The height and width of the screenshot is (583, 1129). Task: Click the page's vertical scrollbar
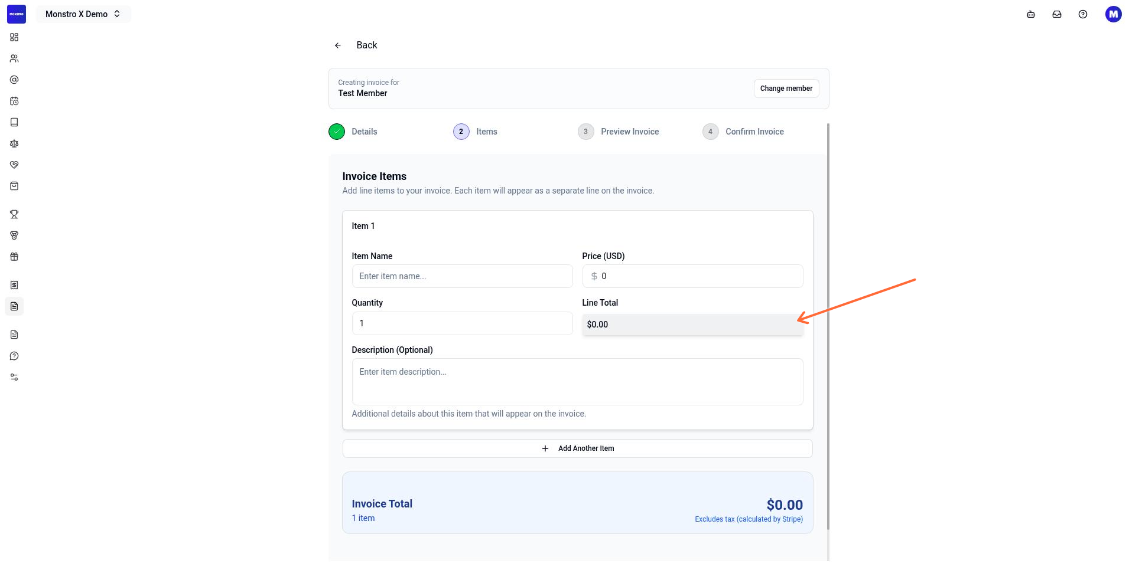[828, 326]
